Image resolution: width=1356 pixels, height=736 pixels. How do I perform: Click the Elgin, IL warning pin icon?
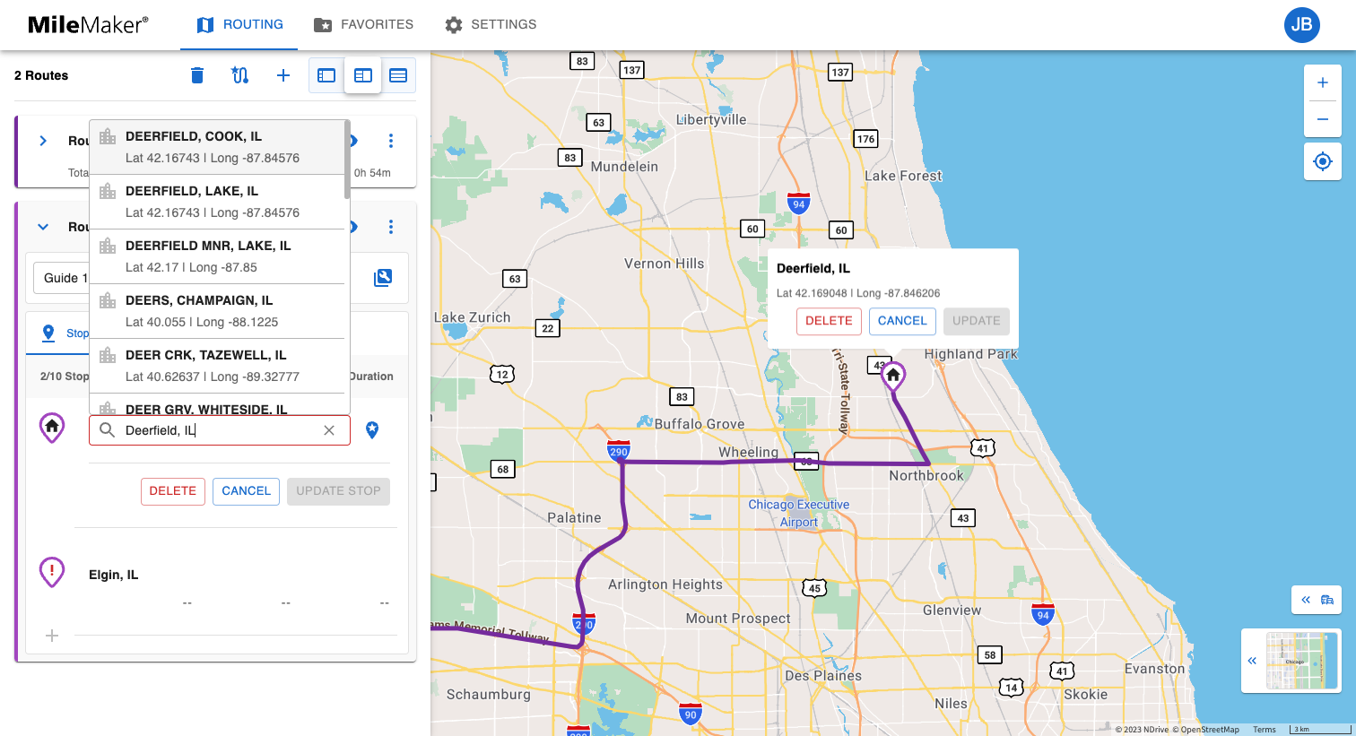pos(52,571)
